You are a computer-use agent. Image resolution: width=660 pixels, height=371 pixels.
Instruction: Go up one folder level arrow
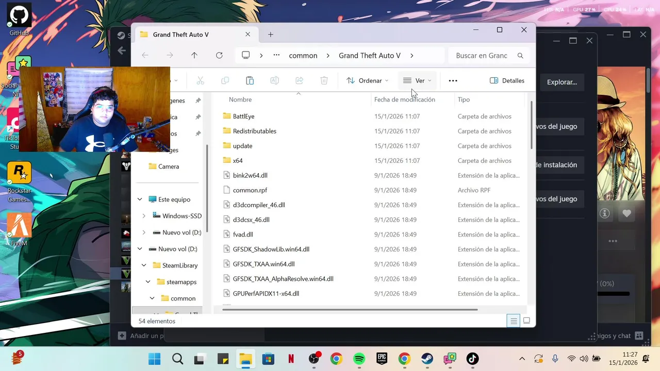click(x=194, y=55)
